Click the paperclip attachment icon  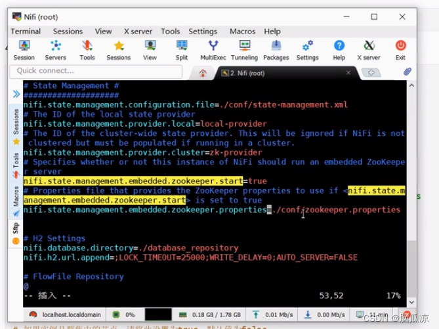pos(408,72)
